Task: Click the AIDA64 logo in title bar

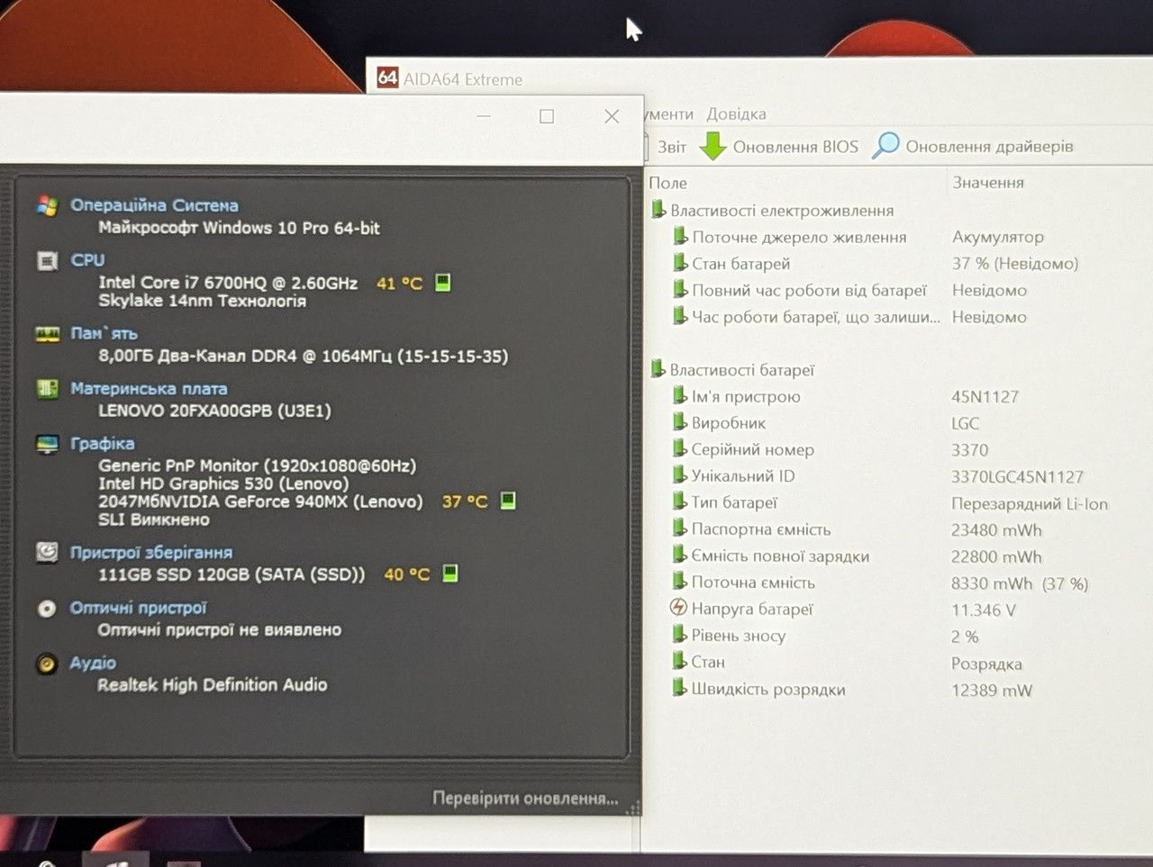Action: [387, 78]
